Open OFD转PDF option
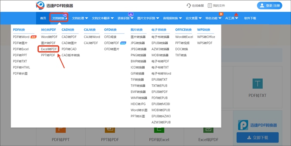This screenshot has height=146, width=291. click(x=111, y=43)
